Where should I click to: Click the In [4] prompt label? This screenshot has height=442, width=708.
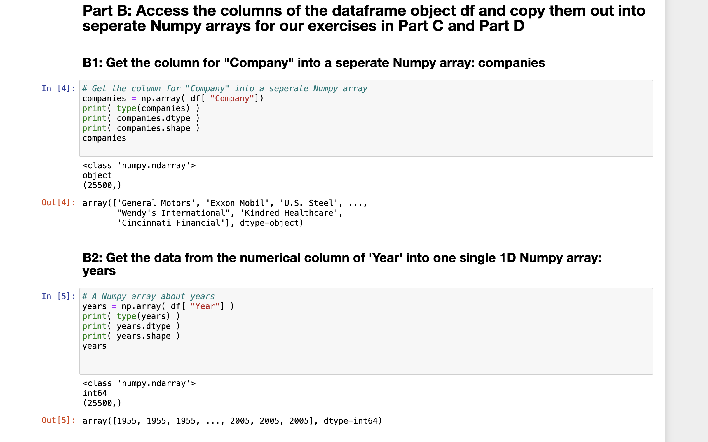click(x=58, y=88)
